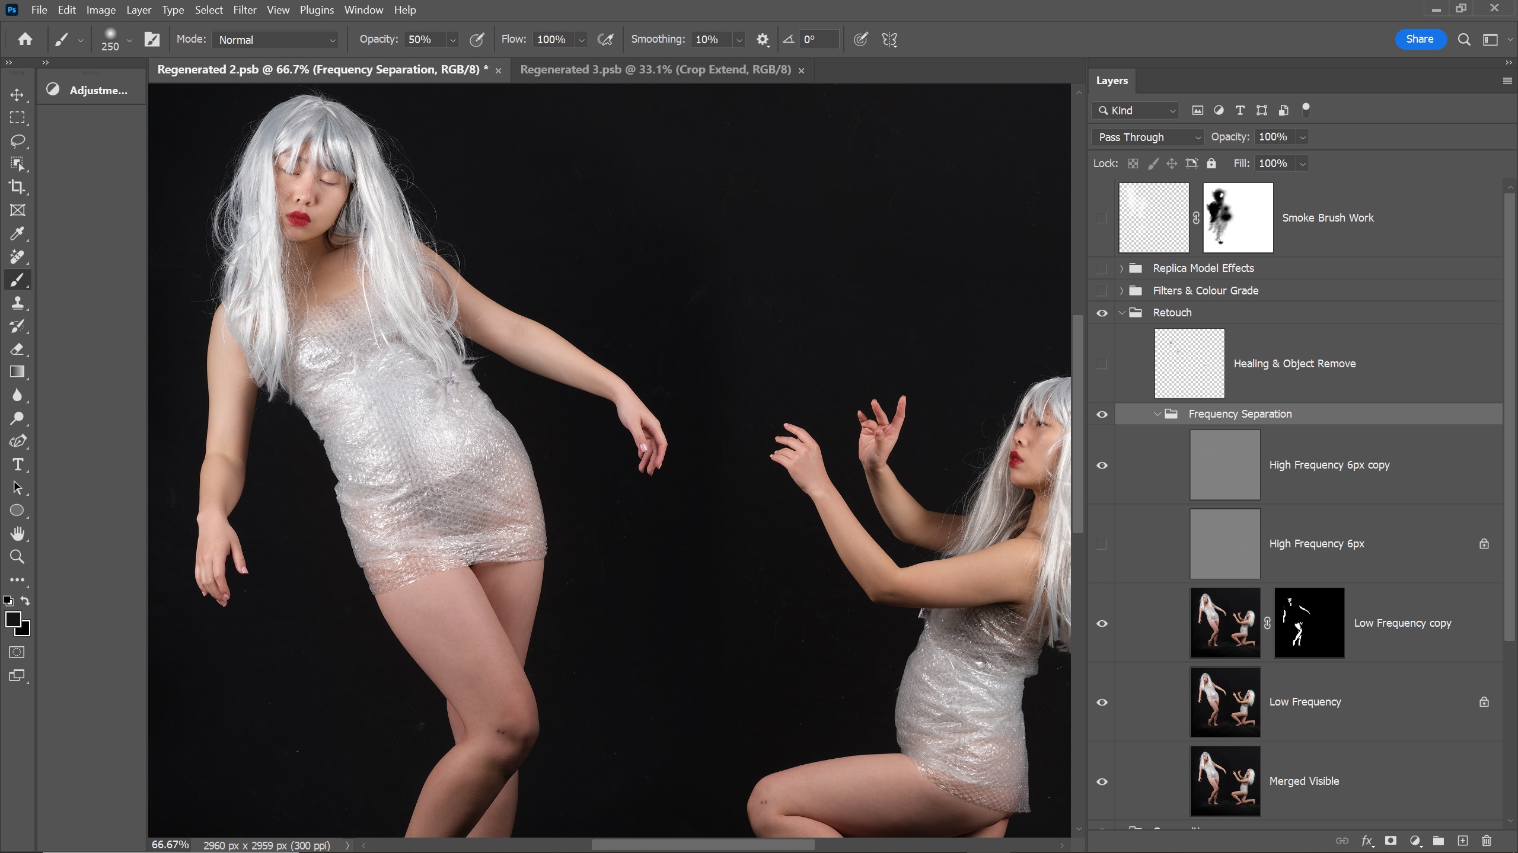Open the Pass Through blend mode dropdown
The width and height of the screenshot is (1518, 853).
pyautogui.click(x=1148, y=137)
